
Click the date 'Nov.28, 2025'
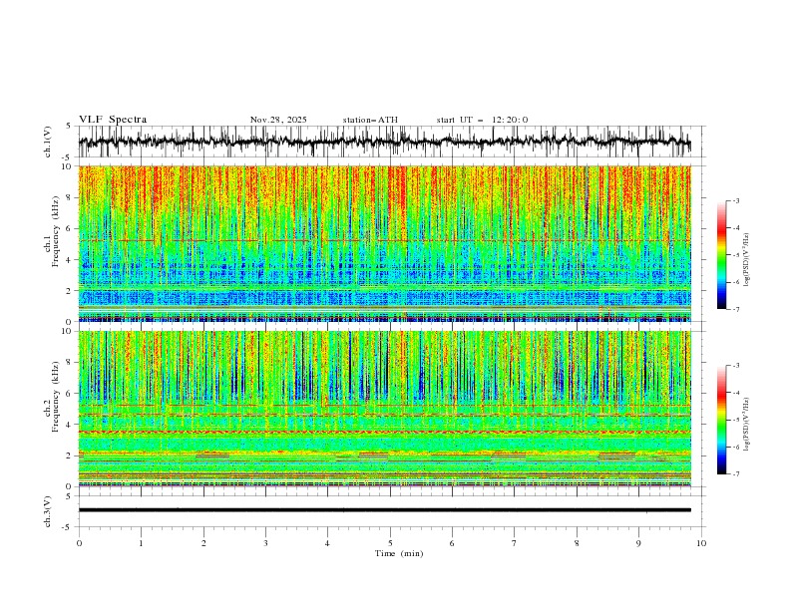tap(278, 120)
